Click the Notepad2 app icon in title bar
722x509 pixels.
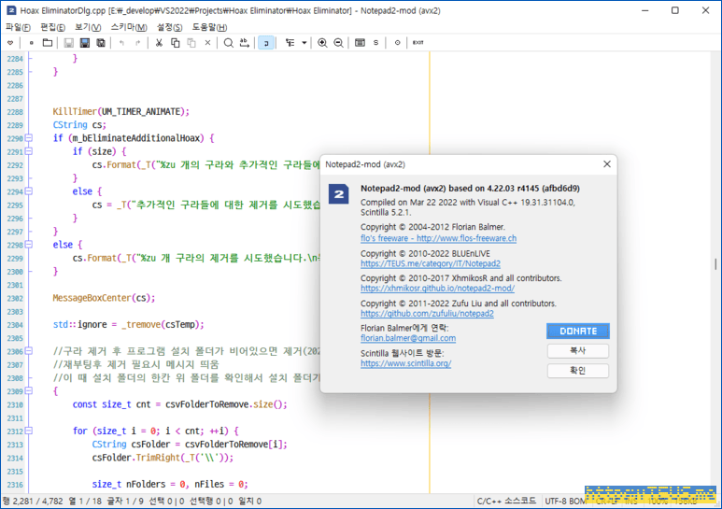pyautogui.click(x=11, y=10)
